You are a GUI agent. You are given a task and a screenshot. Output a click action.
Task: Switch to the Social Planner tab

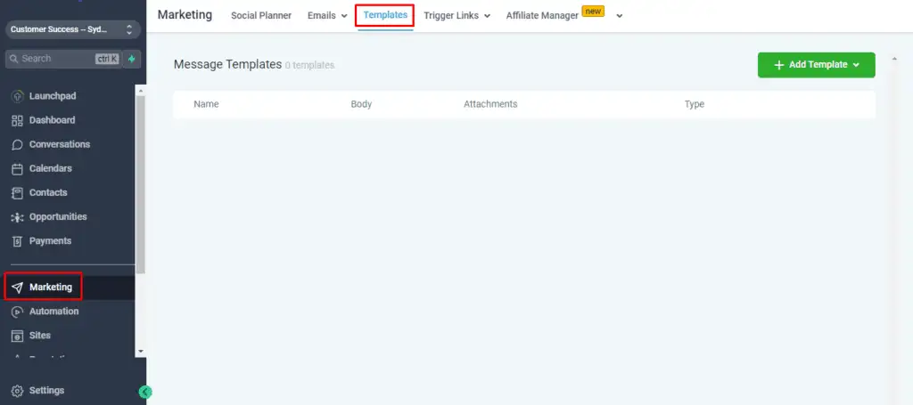coord(260,16)
